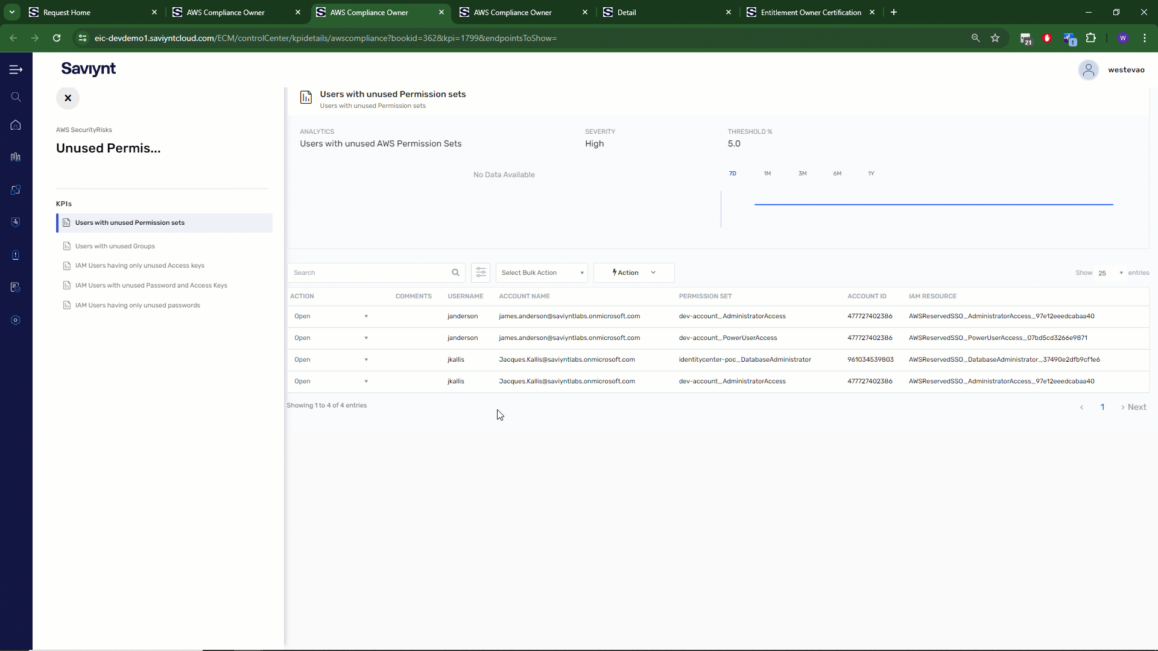The width and height of the screenshot is (1158, 651).
Task: Reload the page with the refresh icon
Action: (x=57, y=38)
